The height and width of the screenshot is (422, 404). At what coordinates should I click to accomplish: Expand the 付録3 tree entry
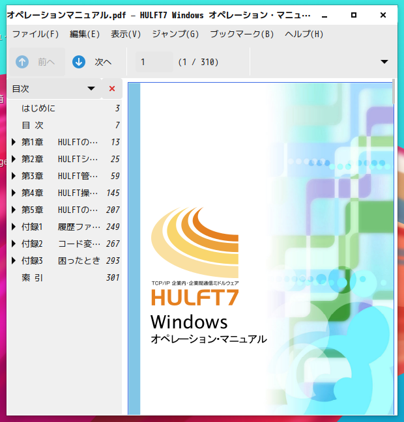tap(13, 260)
